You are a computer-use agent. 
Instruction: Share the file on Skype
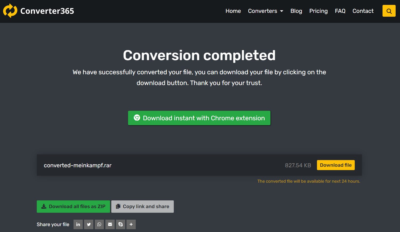click(120, 224)
